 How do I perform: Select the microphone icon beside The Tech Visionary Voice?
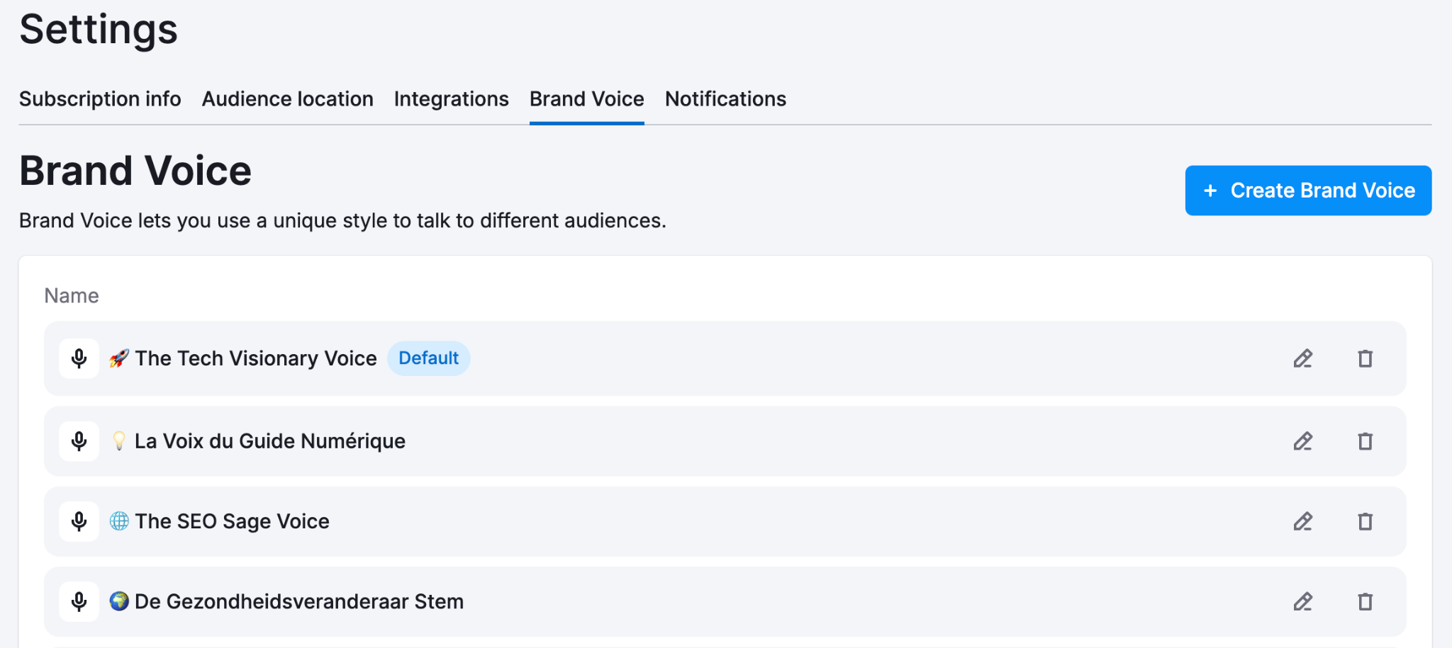coord(79,358)
